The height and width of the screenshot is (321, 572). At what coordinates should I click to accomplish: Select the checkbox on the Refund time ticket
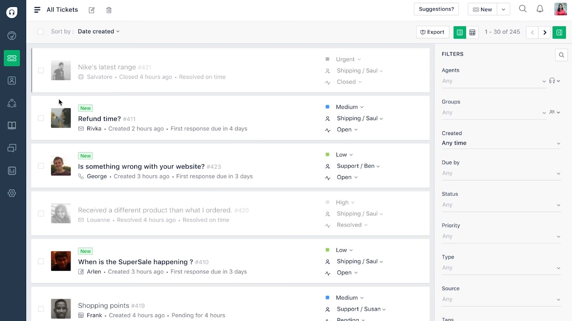[x=41, y=118]
